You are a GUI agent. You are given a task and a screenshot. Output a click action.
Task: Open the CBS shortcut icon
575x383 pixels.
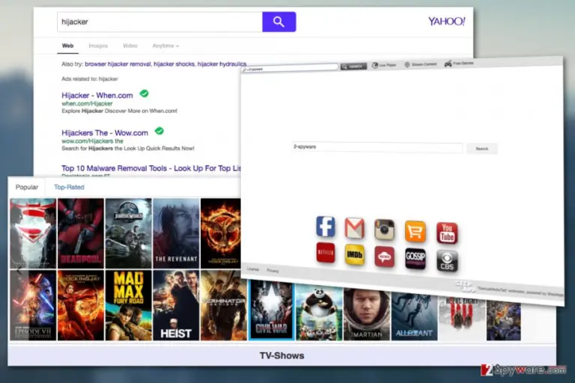pos(447,260)
